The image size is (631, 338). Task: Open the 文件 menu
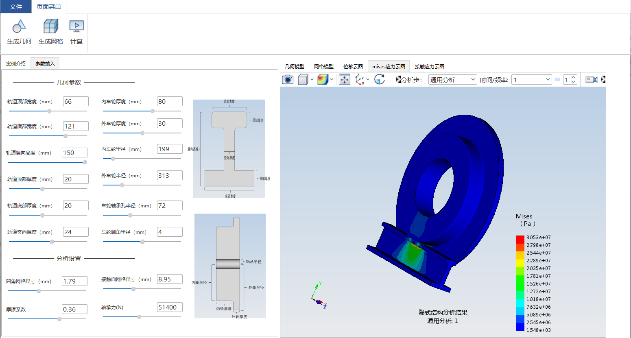tap(16, 7)
